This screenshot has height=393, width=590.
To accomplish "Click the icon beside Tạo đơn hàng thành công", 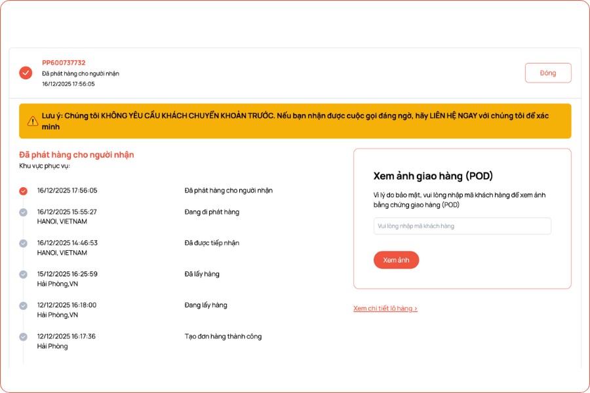I will (x=24, y=336).
